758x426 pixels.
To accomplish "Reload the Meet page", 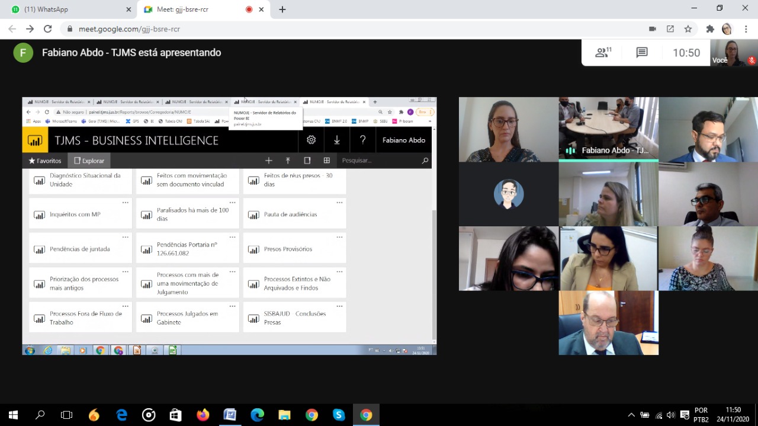I will [x=48, y=29].
